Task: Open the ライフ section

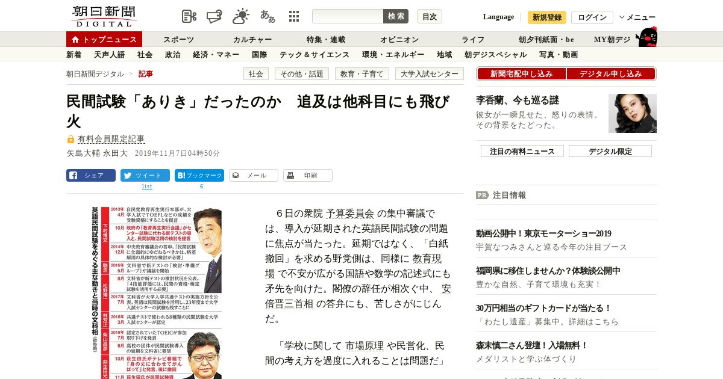Action: click(x=473, y=40)
